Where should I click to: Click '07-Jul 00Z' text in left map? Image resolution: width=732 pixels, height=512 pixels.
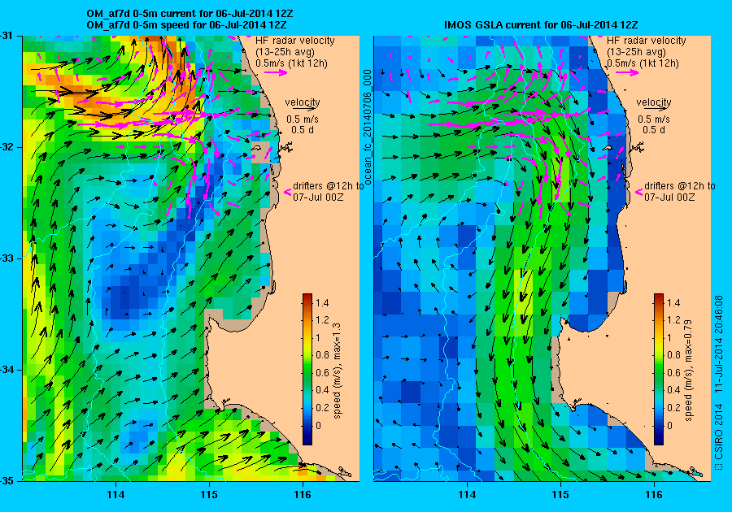pyautogui.click(x=318, y=197)
